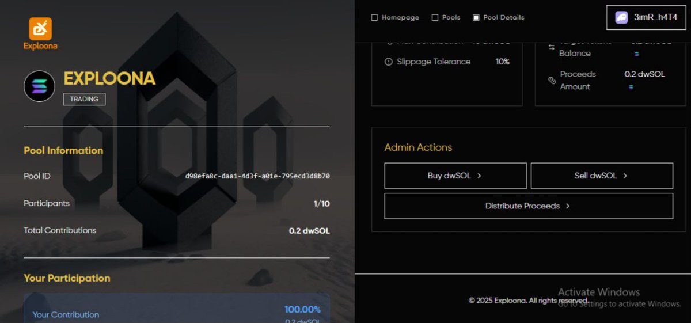This screenshot has height=323, width=691.
Task: Click the Buy dwSOL button
Action: (x=455, y=176)
